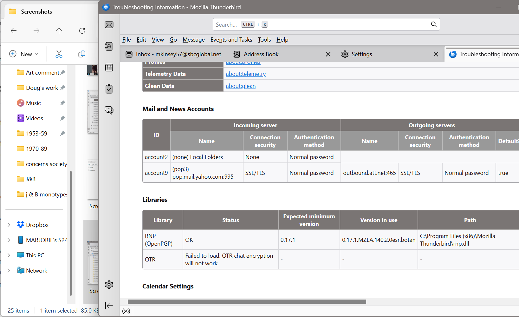
Task: Open Address Book from the spaces sidebar
Action: point(109,46)
